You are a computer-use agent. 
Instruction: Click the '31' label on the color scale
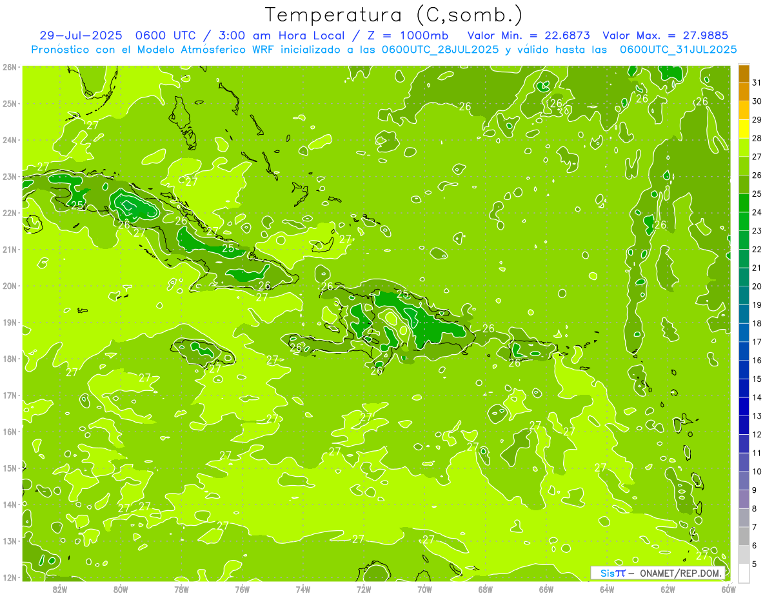(757, 83)
